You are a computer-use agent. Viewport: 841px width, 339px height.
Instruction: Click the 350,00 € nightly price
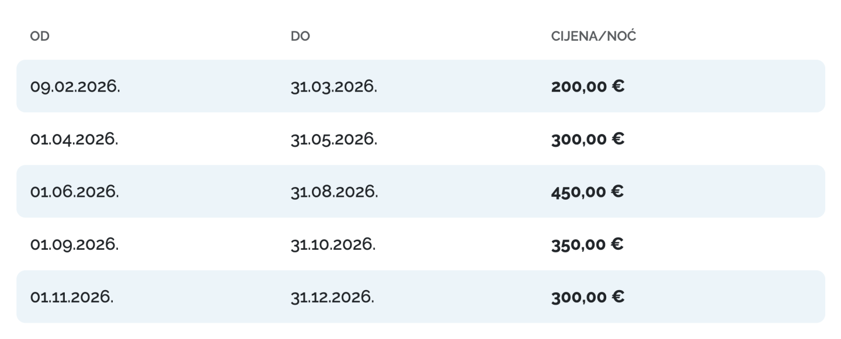(x=588, y=245)
